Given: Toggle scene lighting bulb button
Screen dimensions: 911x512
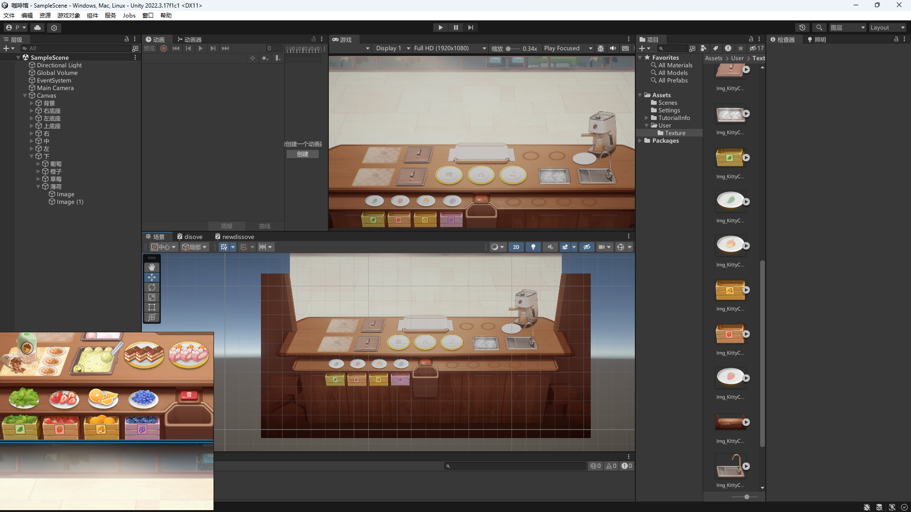Looking at the screenshot, I should (533, 247).
